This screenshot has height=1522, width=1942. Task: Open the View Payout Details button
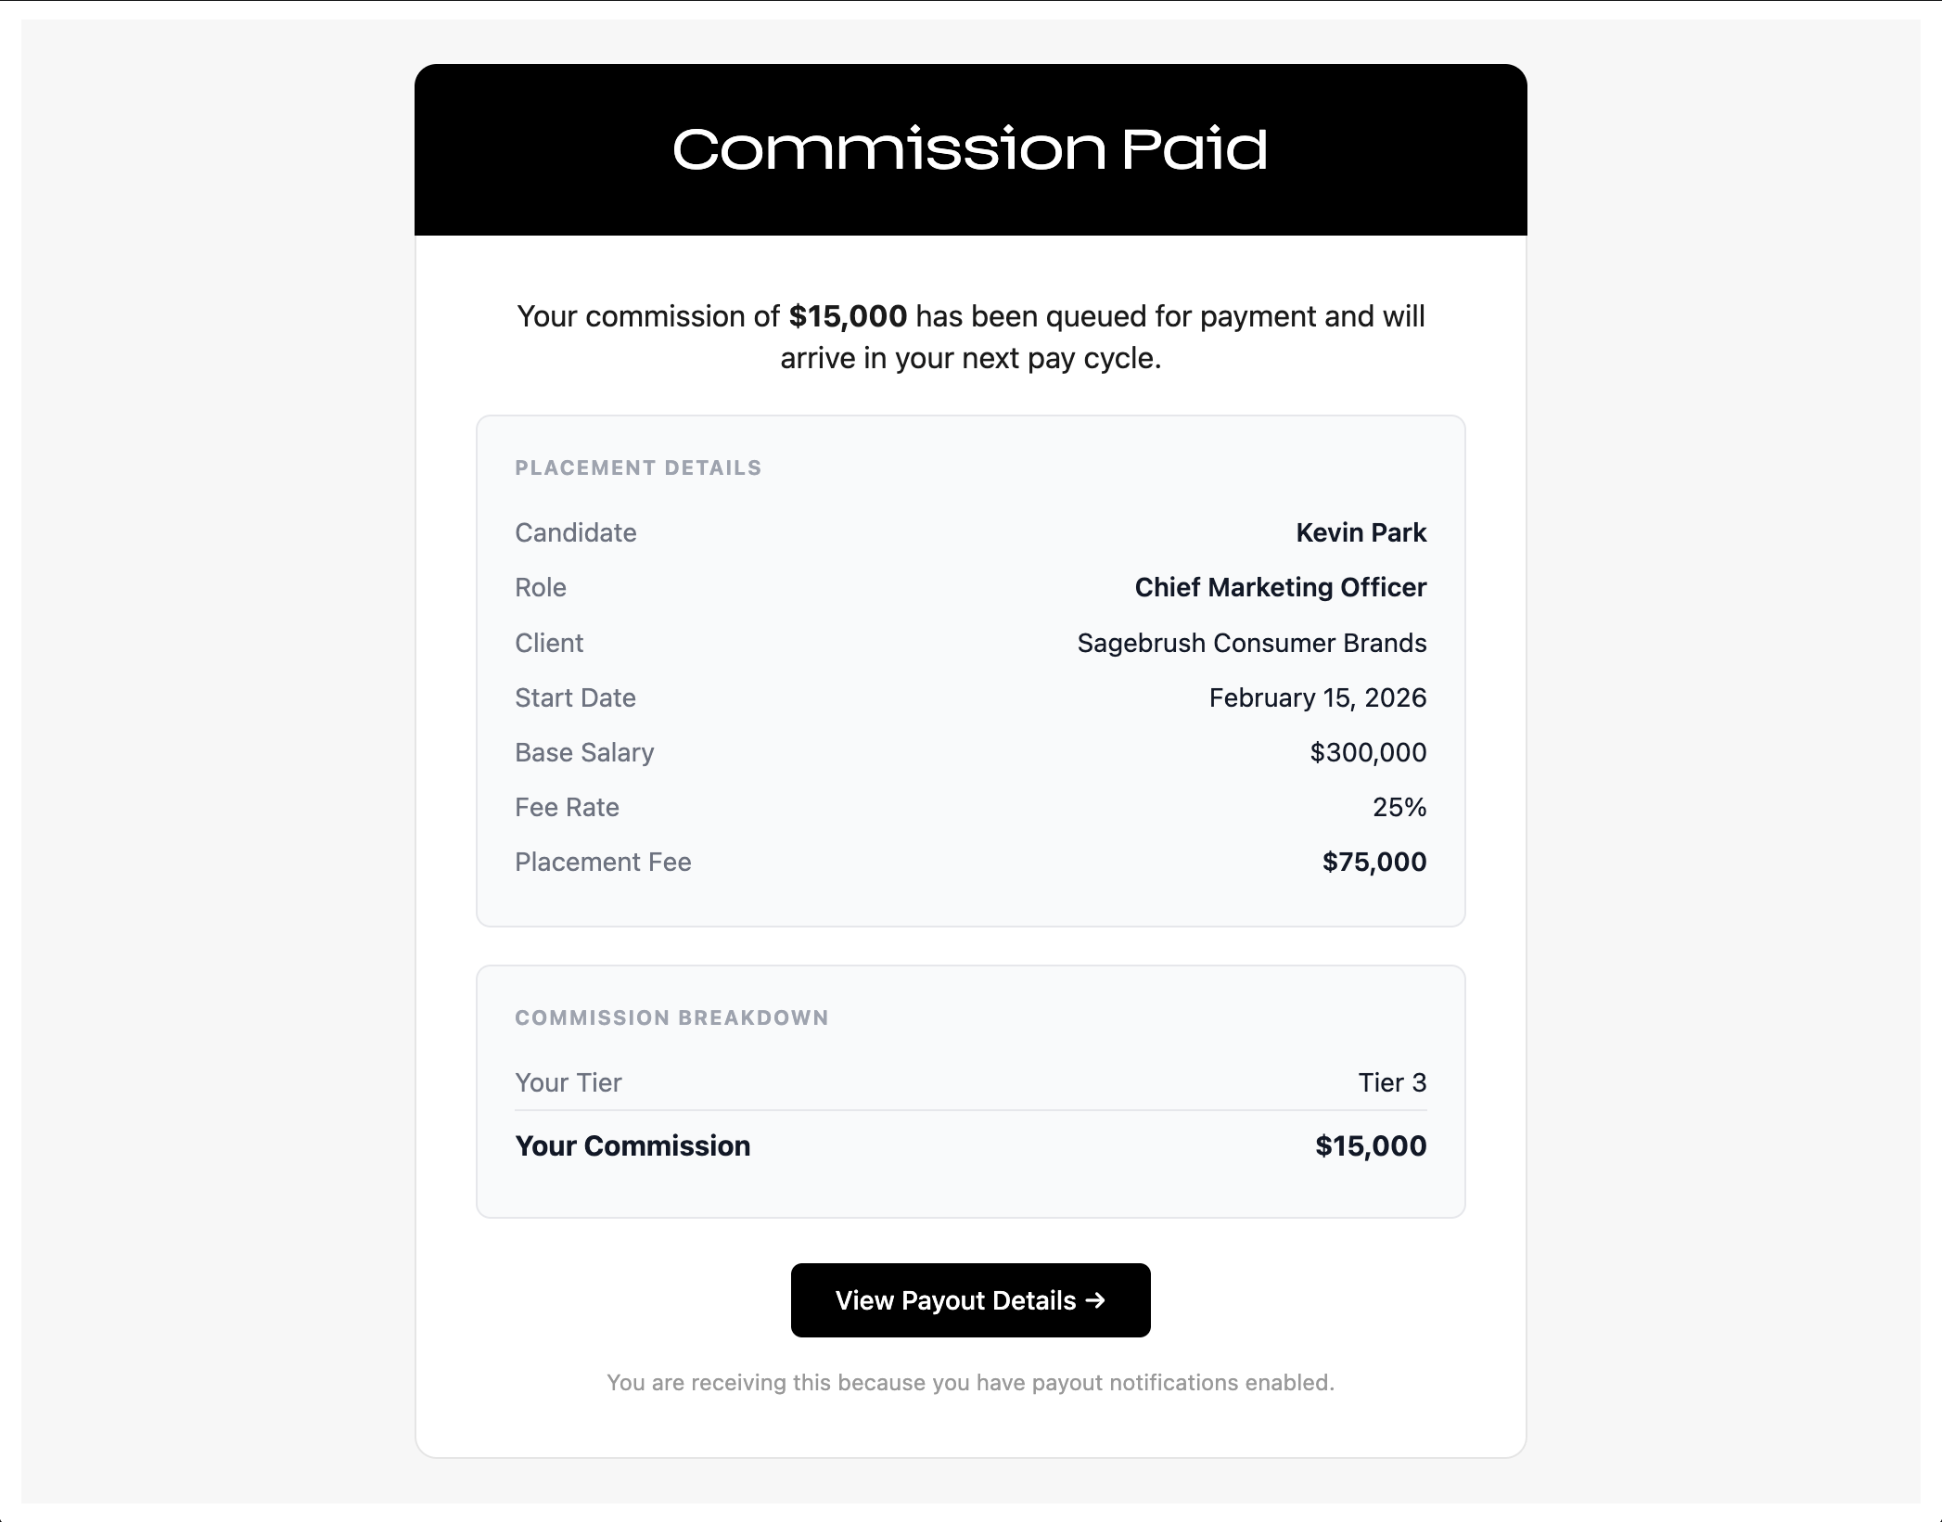point(970,1300)
